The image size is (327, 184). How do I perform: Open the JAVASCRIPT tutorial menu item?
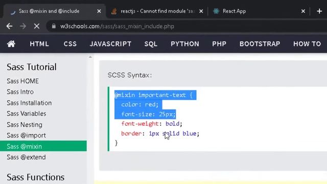[110, 44]
